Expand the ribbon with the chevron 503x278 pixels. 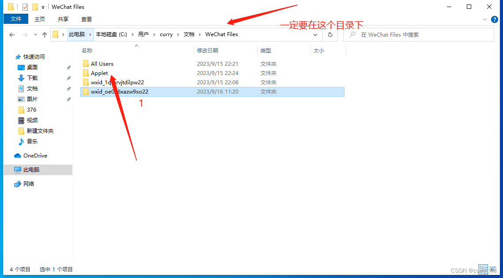(x=485, y=19)
